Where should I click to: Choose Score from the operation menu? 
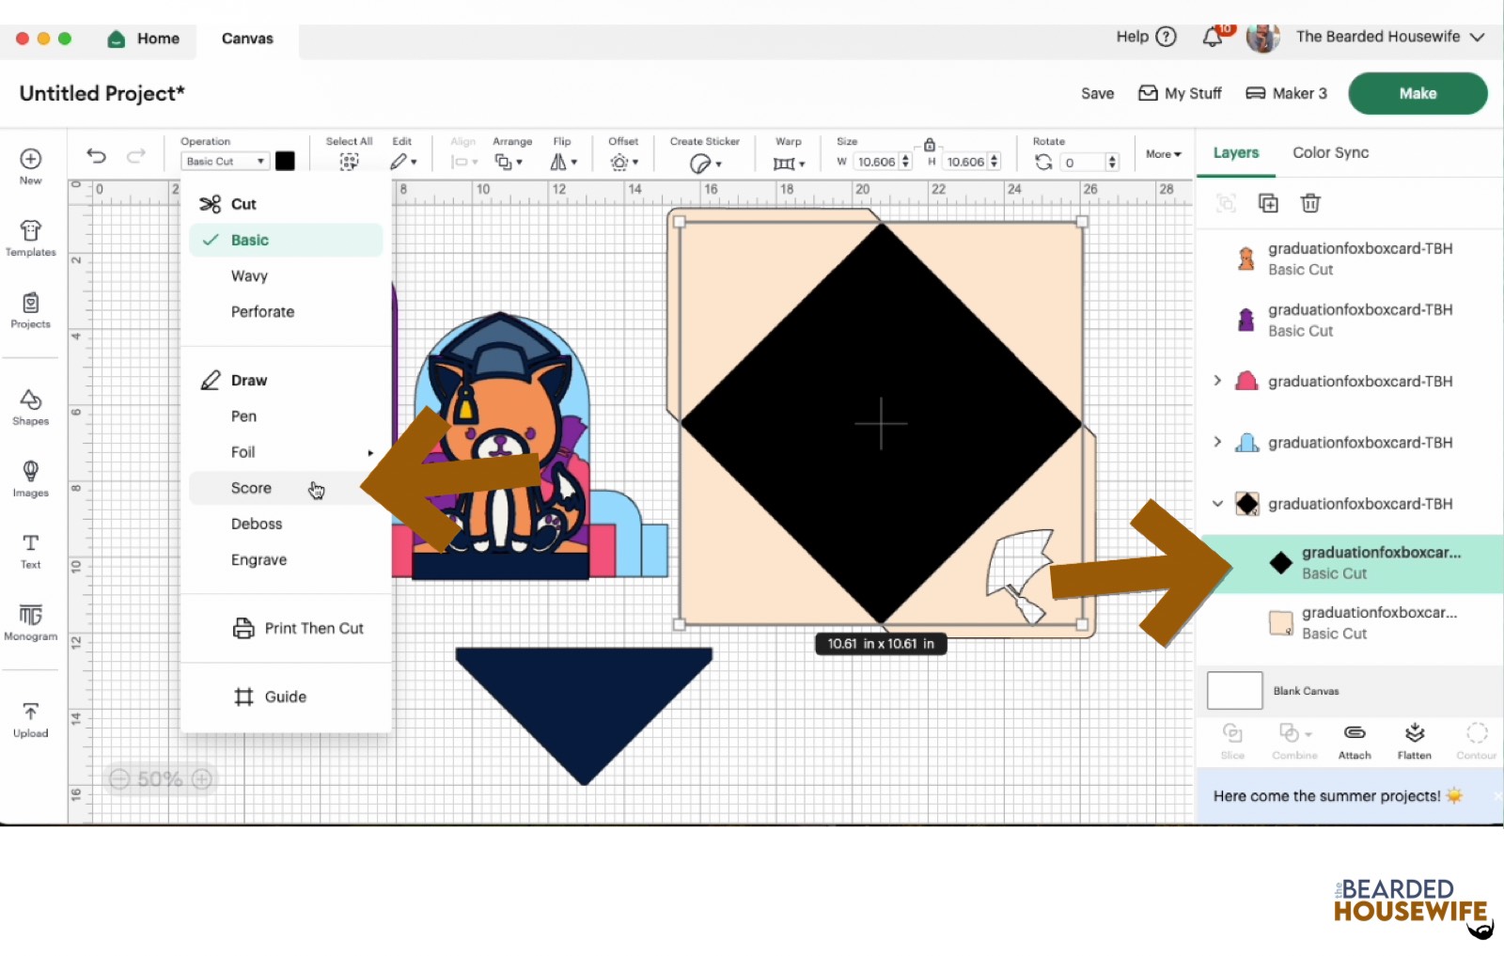pyautogui.click(x=251, y=488)
